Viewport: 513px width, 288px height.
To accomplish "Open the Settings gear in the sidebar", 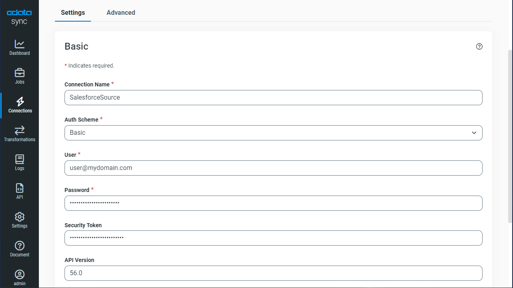I will 19,220.
